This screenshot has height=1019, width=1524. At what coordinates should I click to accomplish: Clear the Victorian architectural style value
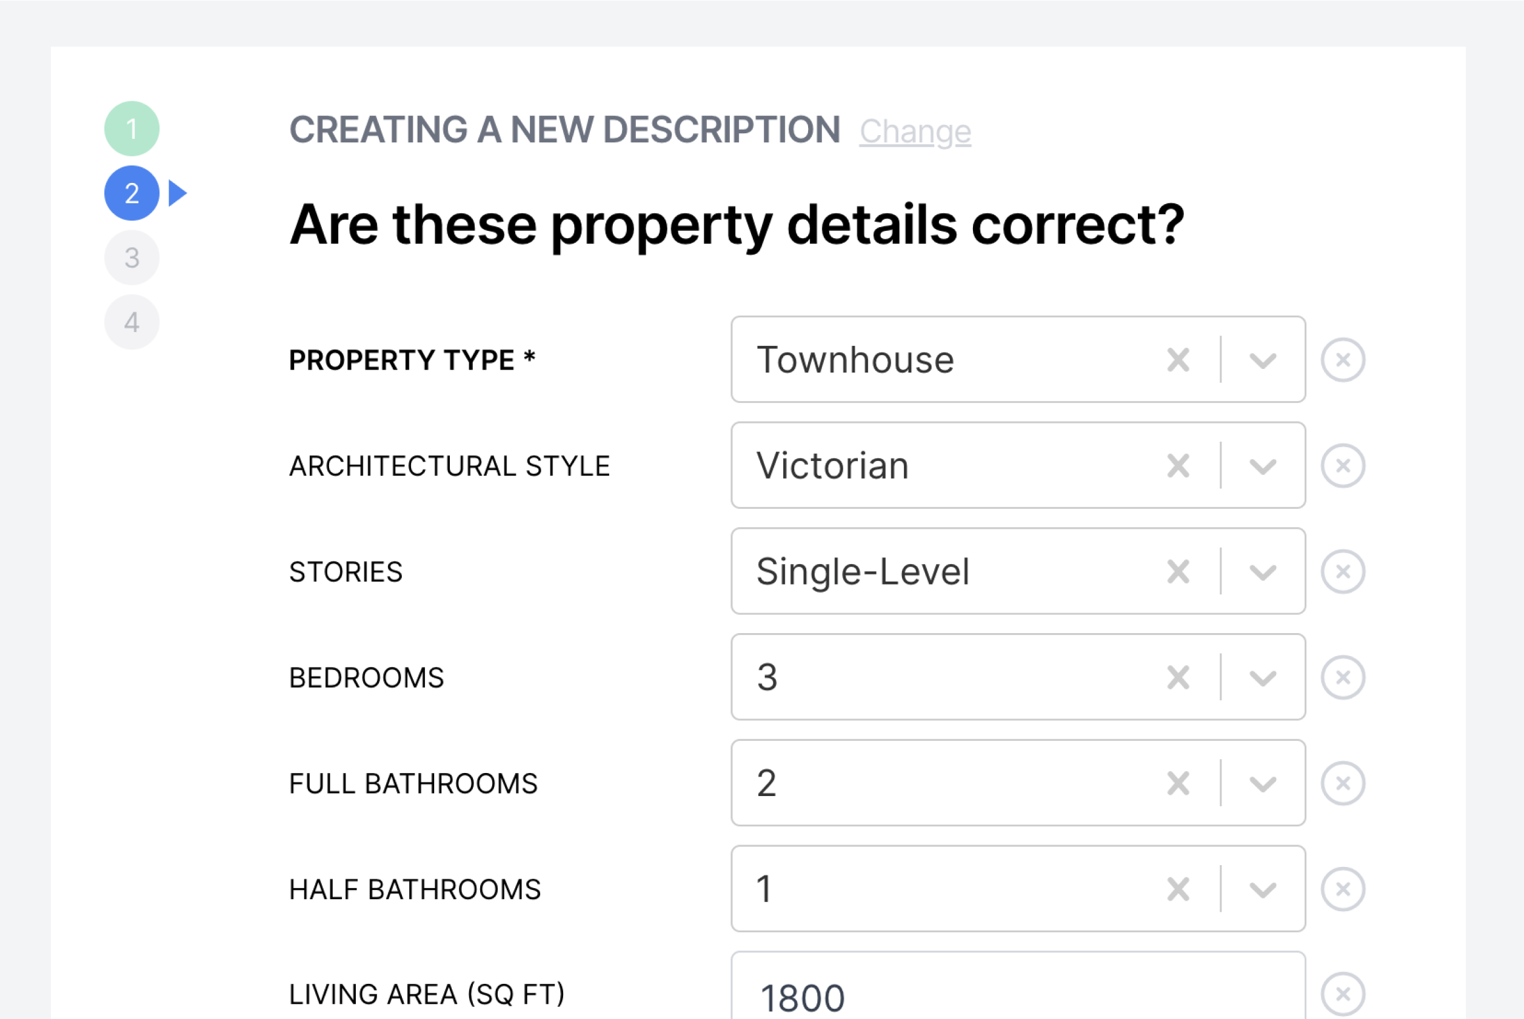(1177, 465)
